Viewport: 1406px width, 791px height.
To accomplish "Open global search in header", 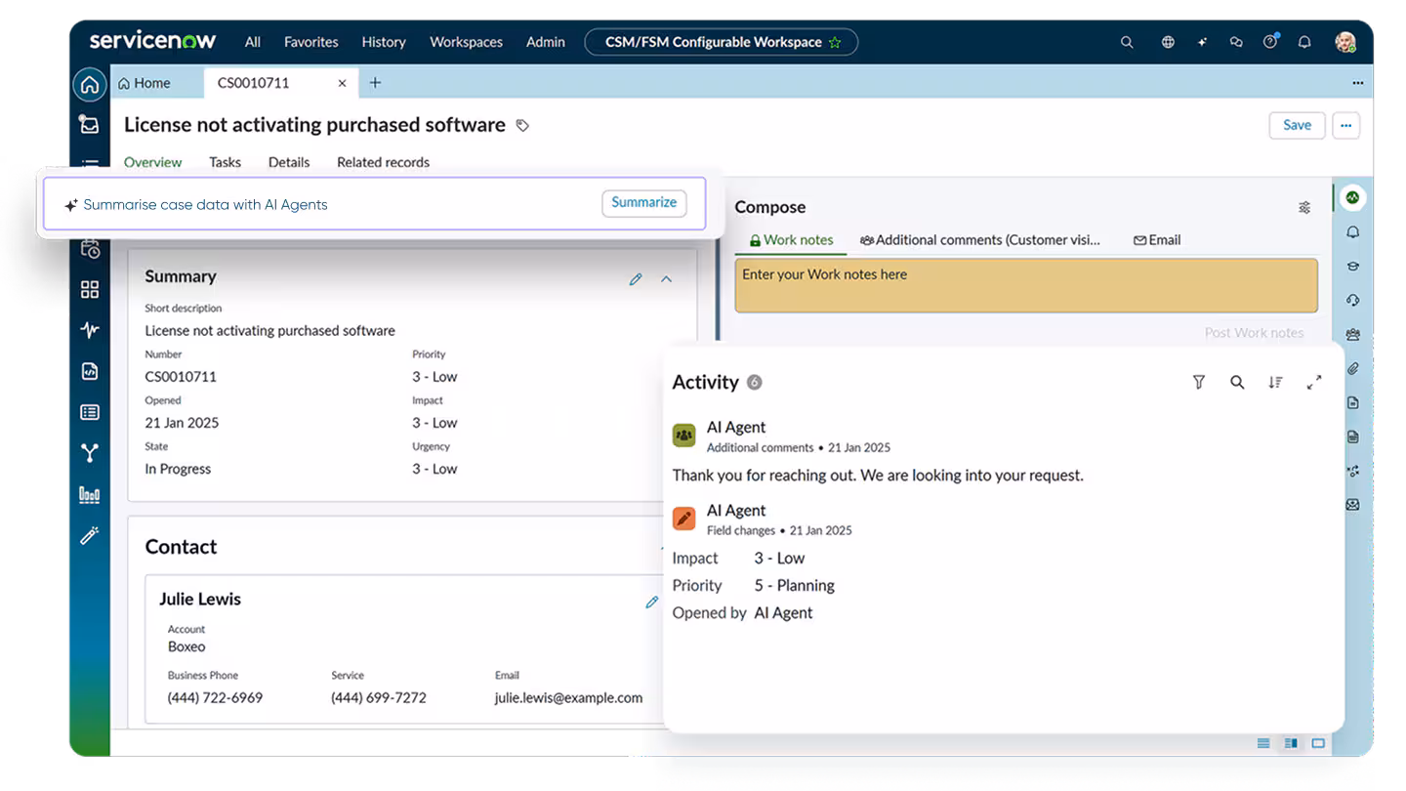I will pyautogui.click(x=1127, y=42).
